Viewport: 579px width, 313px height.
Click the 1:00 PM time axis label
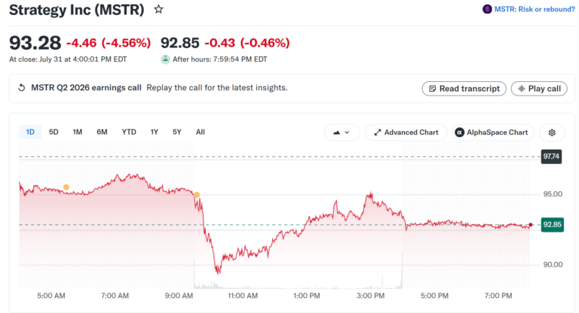pos(307,296)
